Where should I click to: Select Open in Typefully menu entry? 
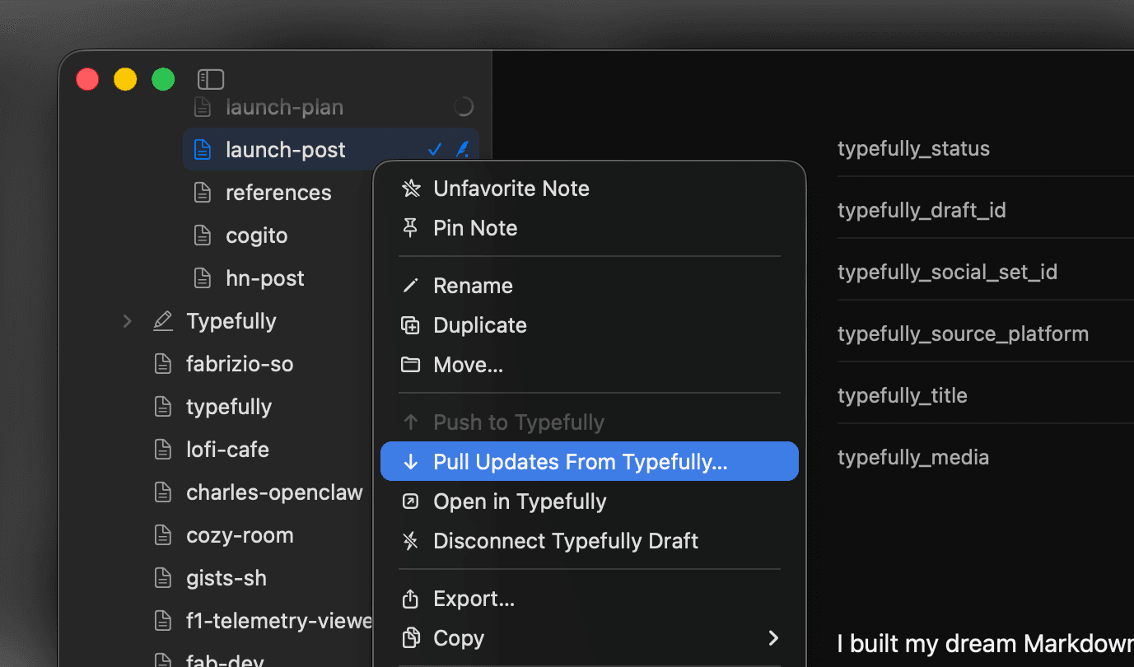(590, 501)
